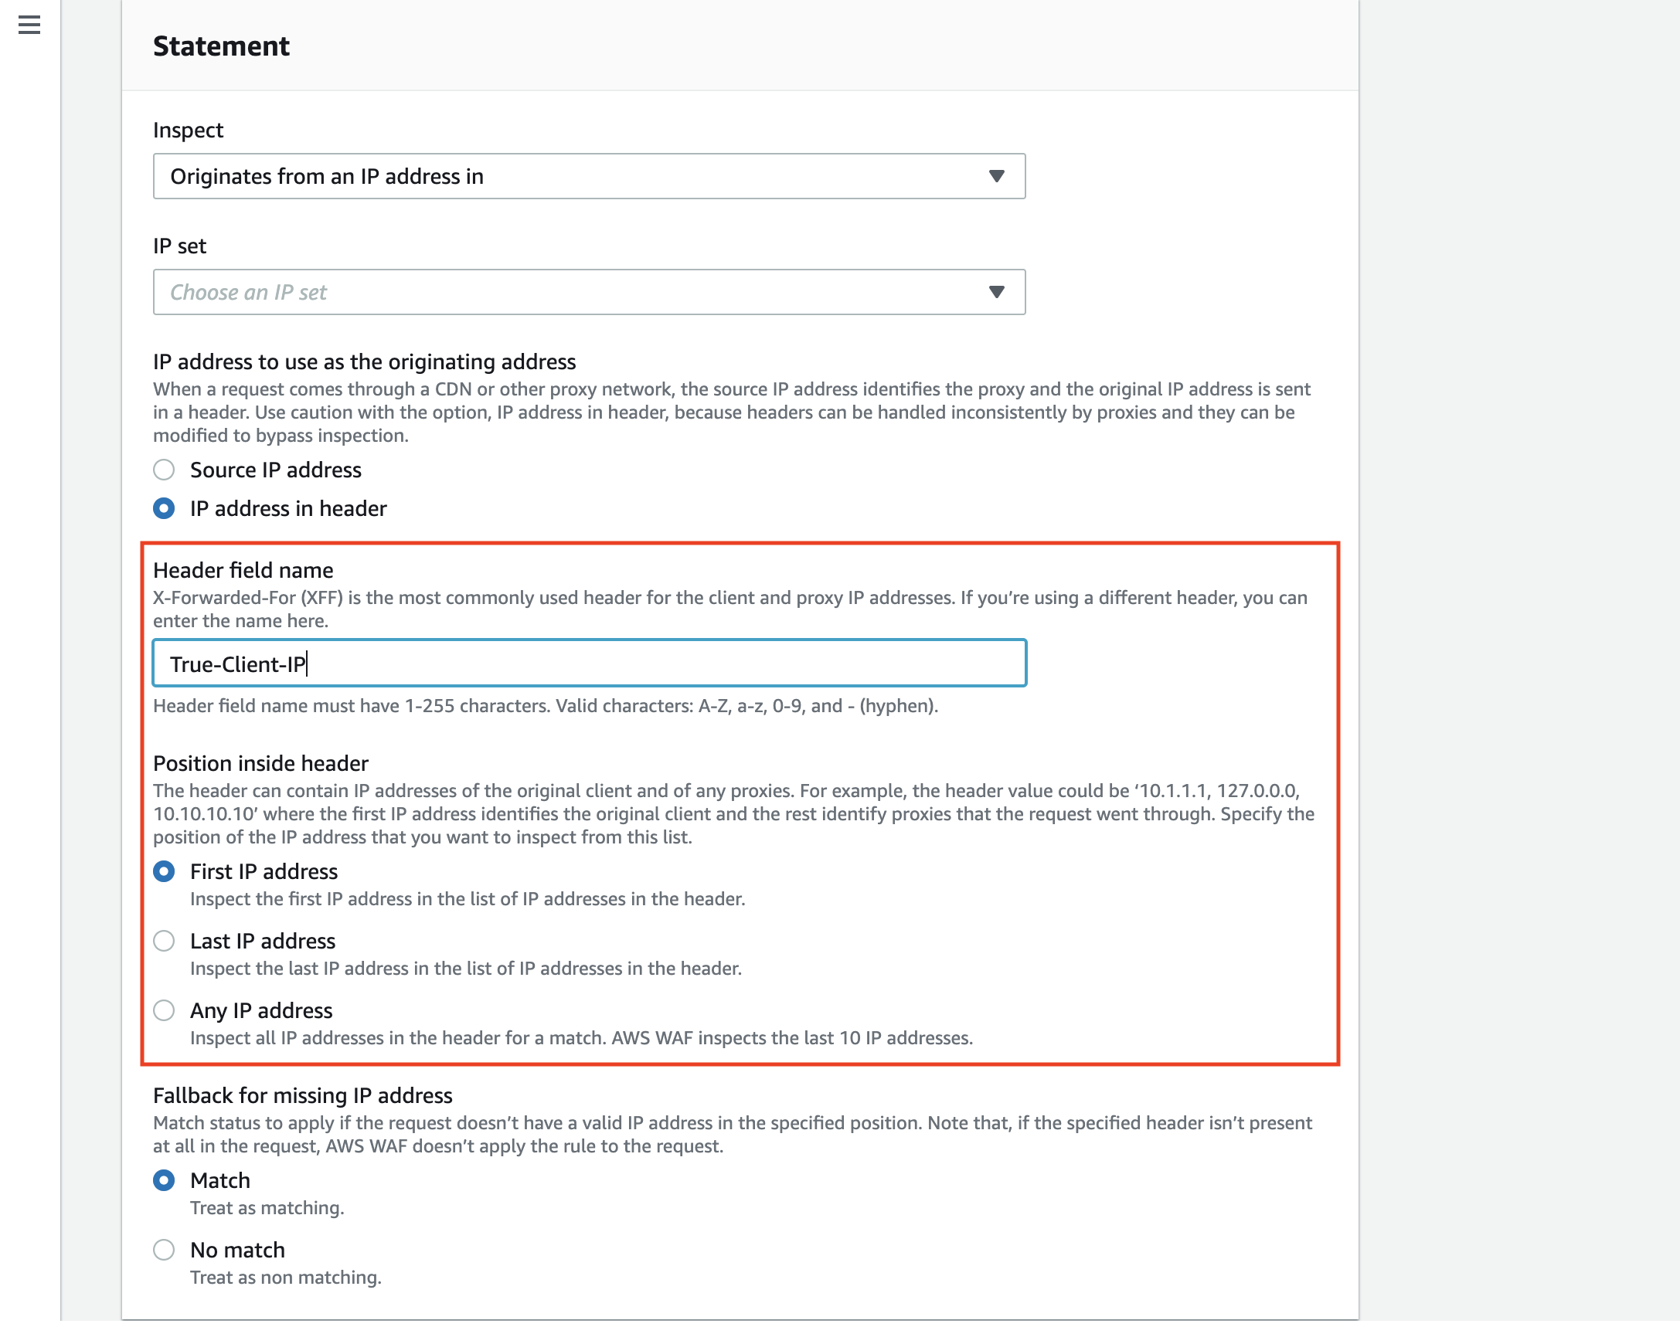Screen dimensions: 1680x1327
Task: Click the Inspect field label
Action: point(188,130)
